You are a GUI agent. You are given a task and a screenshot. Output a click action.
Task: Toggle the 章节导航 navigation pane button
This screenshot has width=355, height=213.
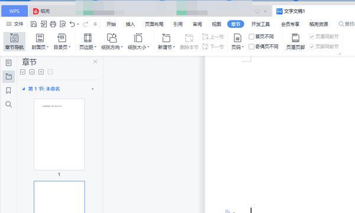14,41
